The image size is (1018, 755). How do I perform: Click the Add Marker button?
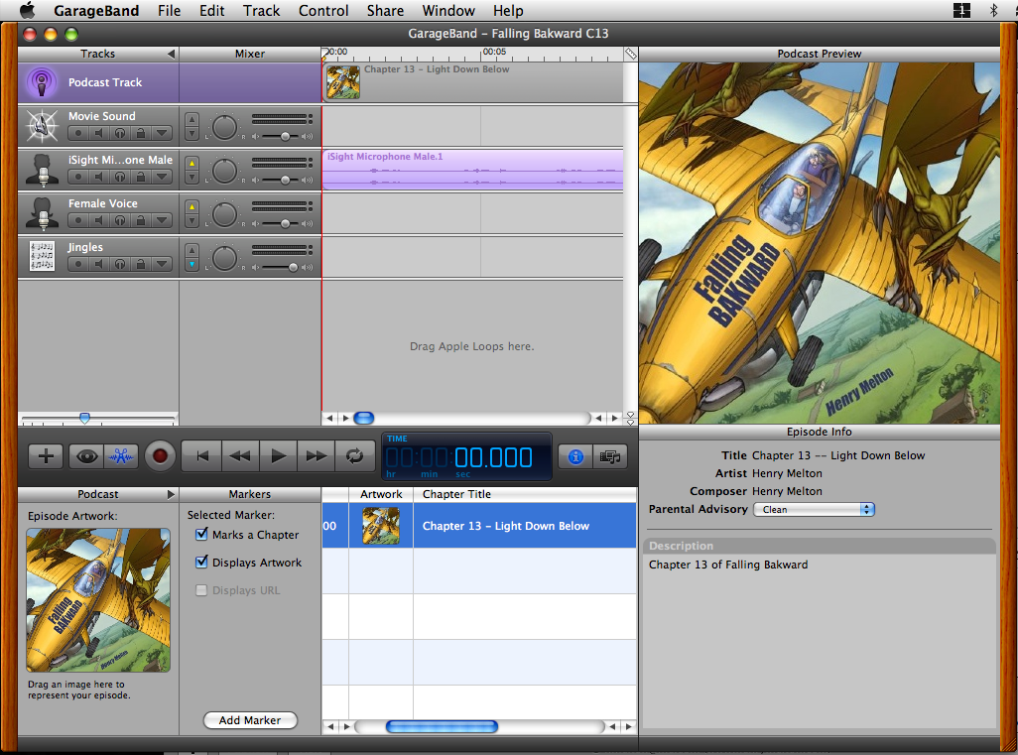[x=250, y=720]
